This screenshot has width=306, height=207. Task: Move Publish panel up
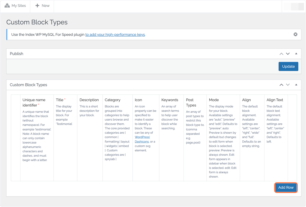click(281, 54)
